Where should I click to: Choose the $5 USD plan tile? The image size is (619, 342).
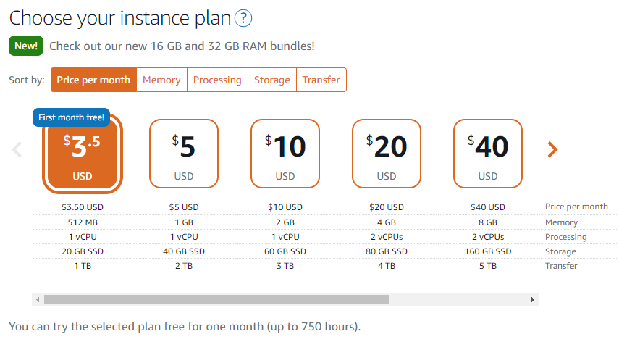point(184,154)
